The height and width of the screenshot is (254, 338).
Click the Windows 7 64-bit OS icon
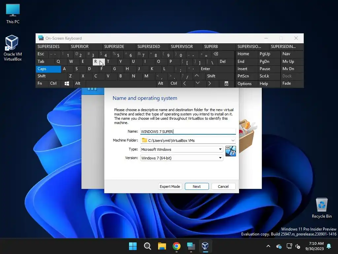(x=230, y=151)
